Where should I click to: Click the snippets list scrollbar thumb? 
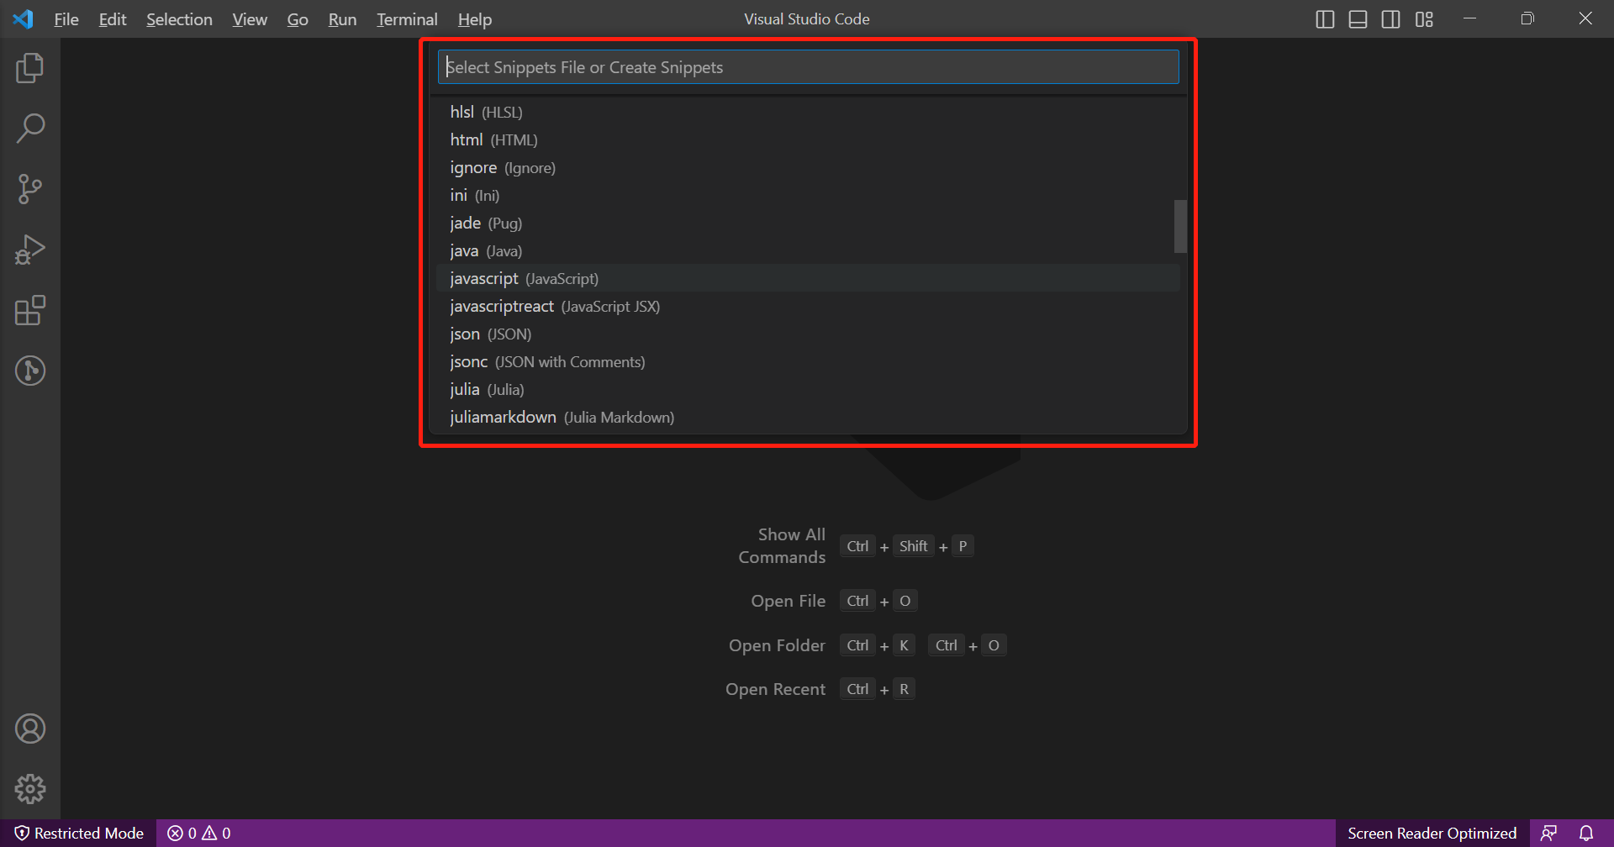(x=1180, y=226)
